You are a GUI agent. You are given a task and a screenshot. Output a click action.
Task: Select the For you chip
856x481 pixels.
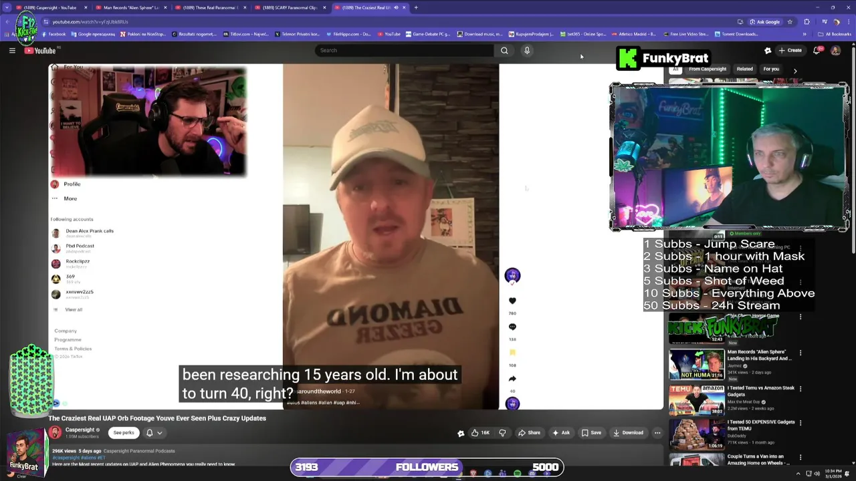771,69
